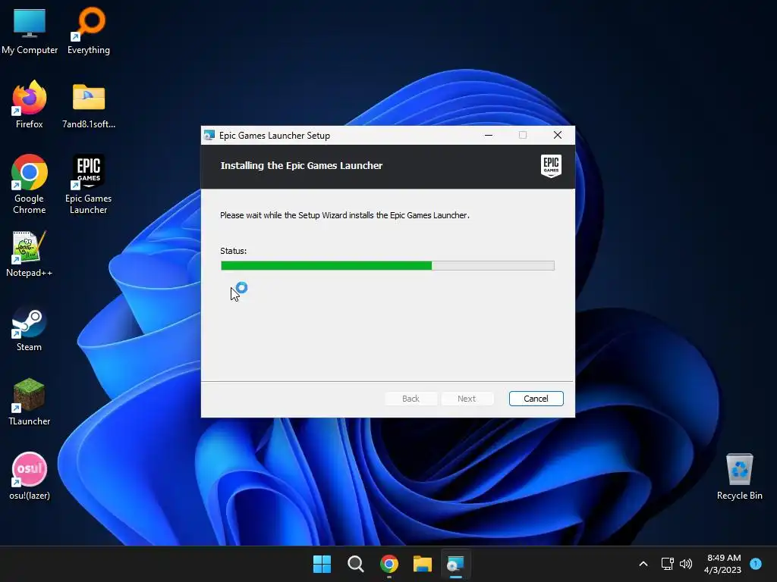777x582 pixels.
Task: Open the 7and8.1soft folder
Action: 89,105
